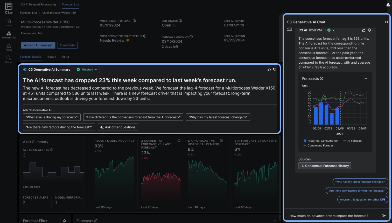Open Alerts in the sidebar

[x=9, y=47]
